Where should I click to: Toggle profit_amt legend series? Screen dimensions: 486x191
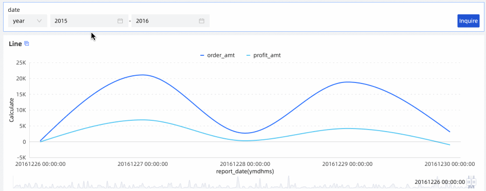[x=264, y=55]
